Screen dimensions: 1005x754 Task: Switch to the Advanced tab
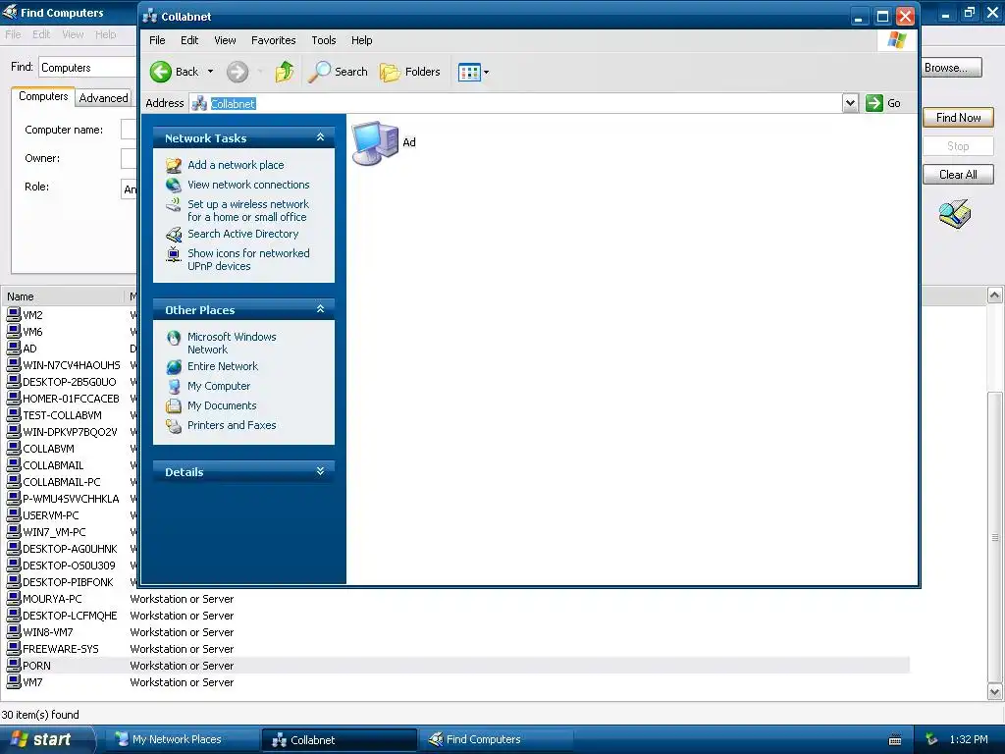[x=103, y=97]
